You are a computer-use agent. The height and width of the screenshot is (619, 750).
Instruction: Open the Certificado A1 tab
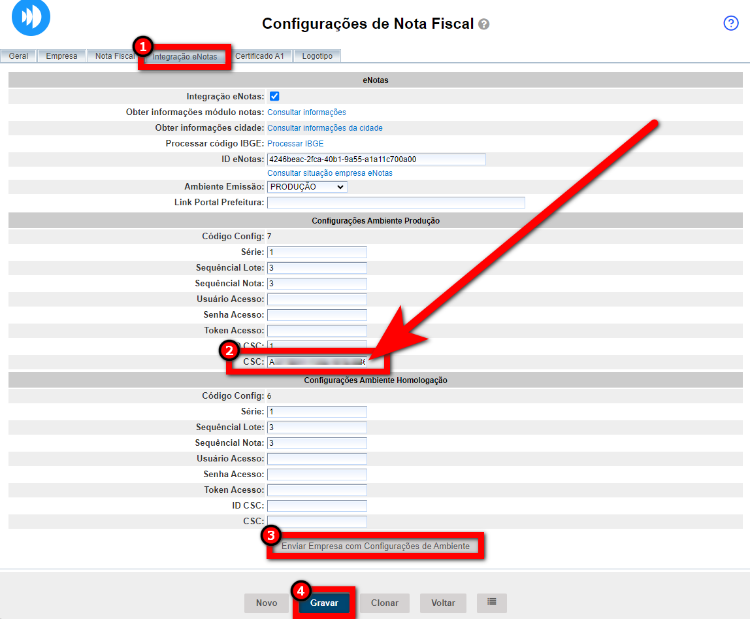click(259, 56)
